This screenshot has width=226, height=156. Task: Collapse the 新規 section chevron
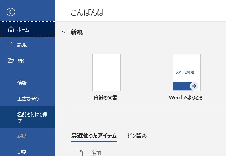[64, 32]
